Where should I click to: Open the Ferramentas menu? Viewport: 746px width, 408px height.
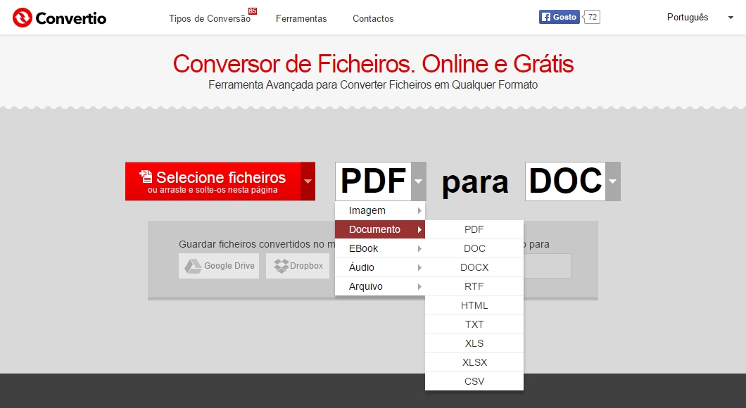click(x=301, y=18)
